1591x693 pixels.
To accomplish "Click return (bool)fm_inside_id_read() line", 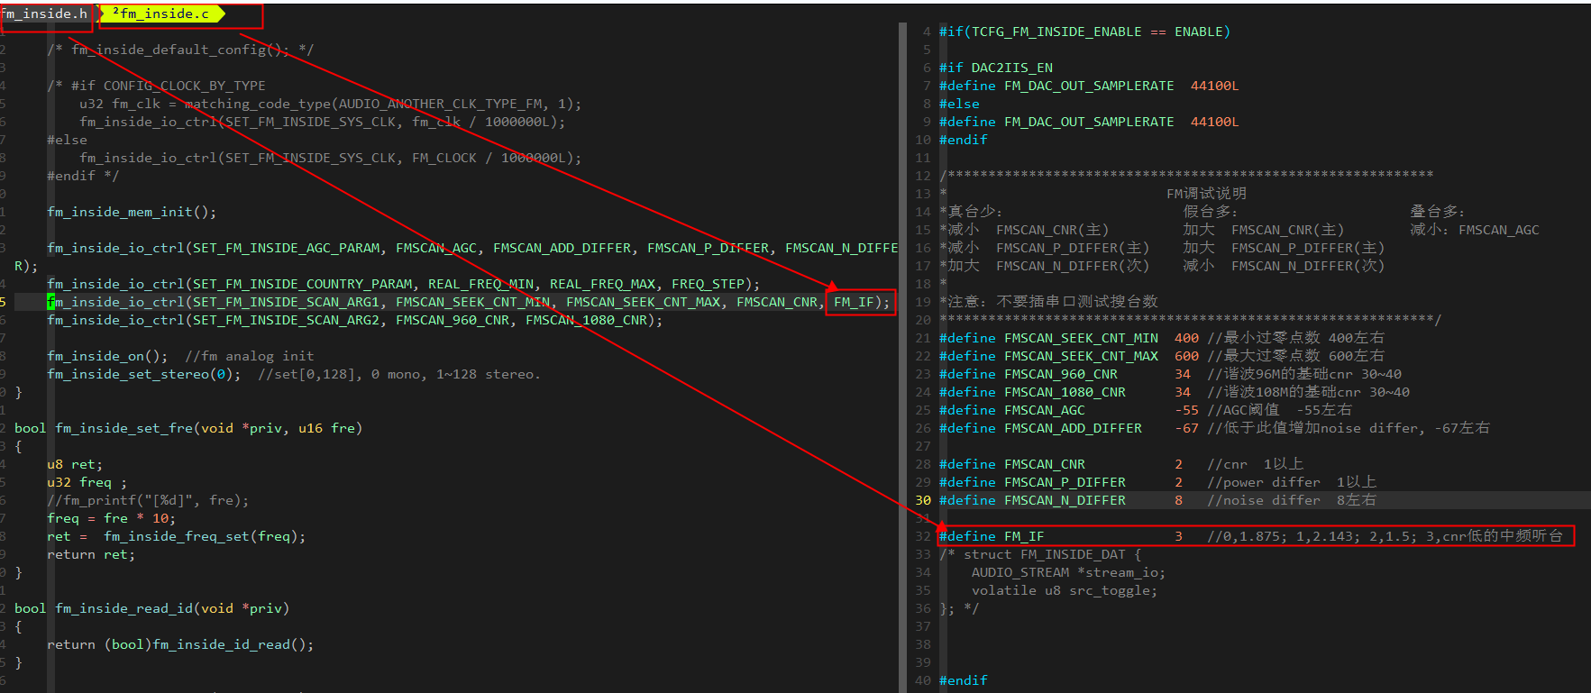I will coord(180,644).
